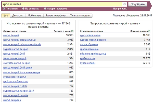Click the value '787' in the left table

(x=71, y=91)
